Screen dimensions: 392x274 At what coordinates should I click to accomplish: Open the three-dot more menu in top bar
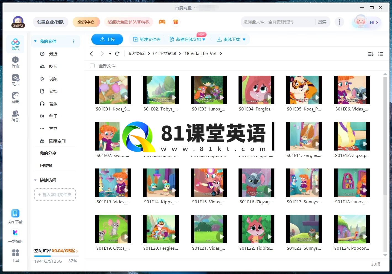(339, 22)
